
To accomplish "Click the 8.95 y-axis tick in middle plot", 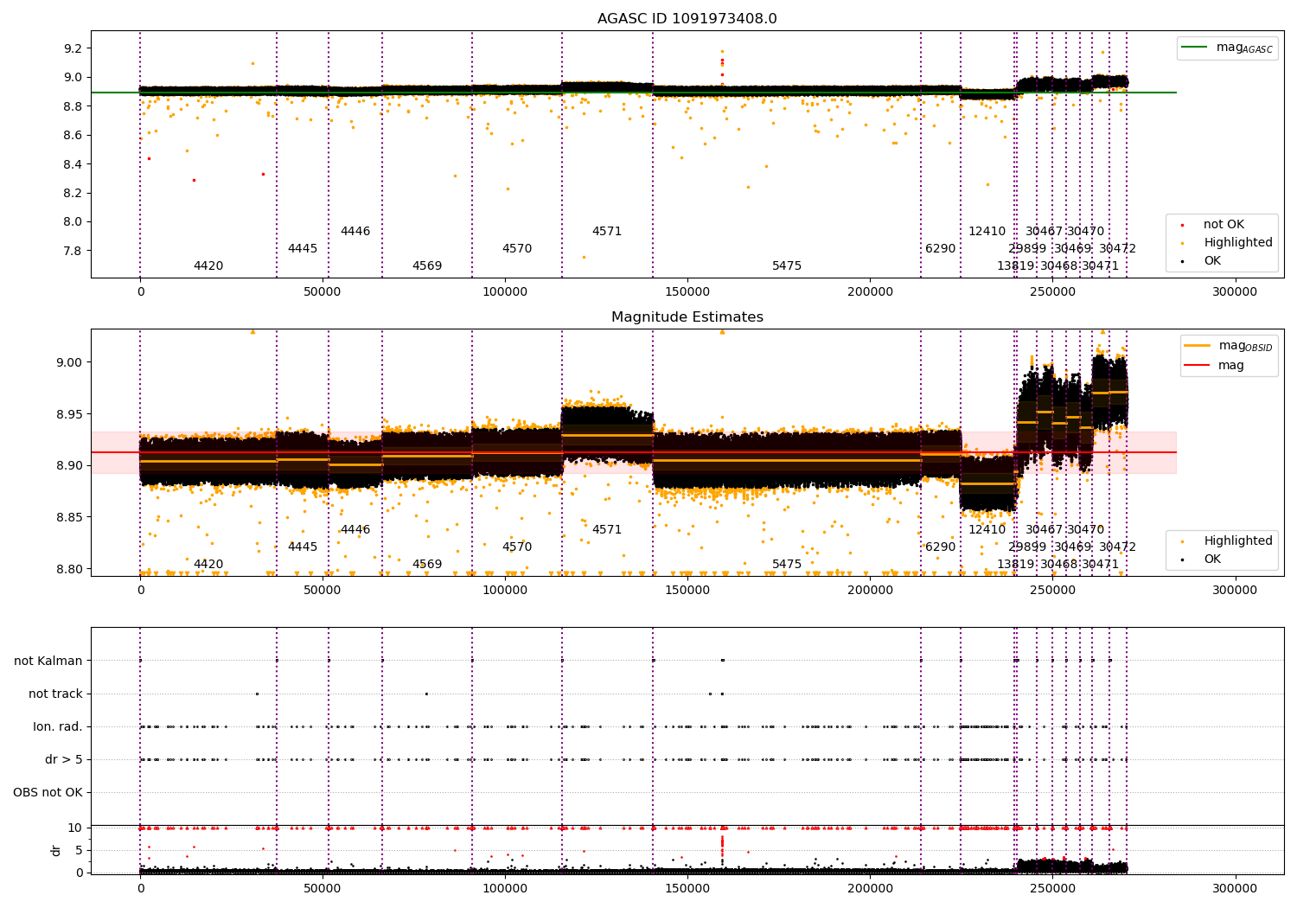I will (70, 414).
